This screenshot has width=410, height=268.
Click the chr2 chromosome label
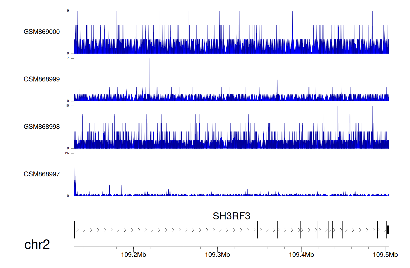click(37, 244)
